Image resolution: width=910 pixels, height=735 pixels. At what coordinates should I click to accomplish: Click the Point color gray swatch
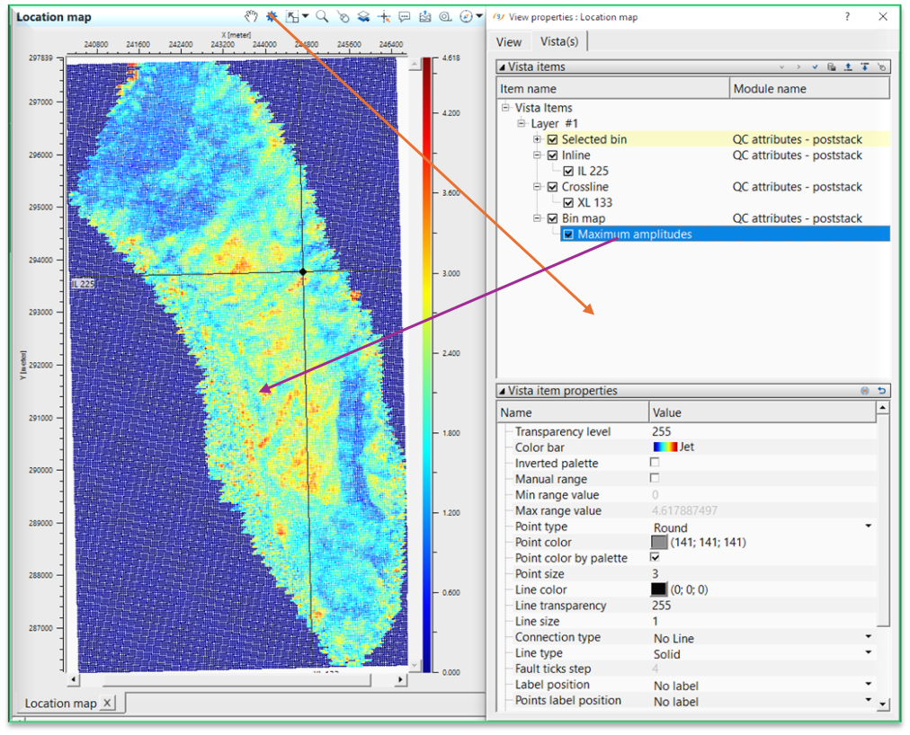point(659,543)
